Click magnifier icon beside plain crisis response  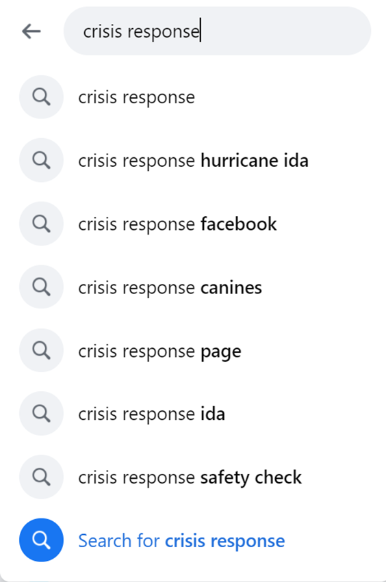[x=41, y=97]
